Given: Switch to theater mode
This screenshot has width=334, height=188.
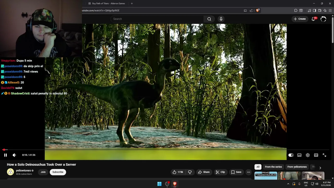Looking at the screenshot, I should 316,155.
